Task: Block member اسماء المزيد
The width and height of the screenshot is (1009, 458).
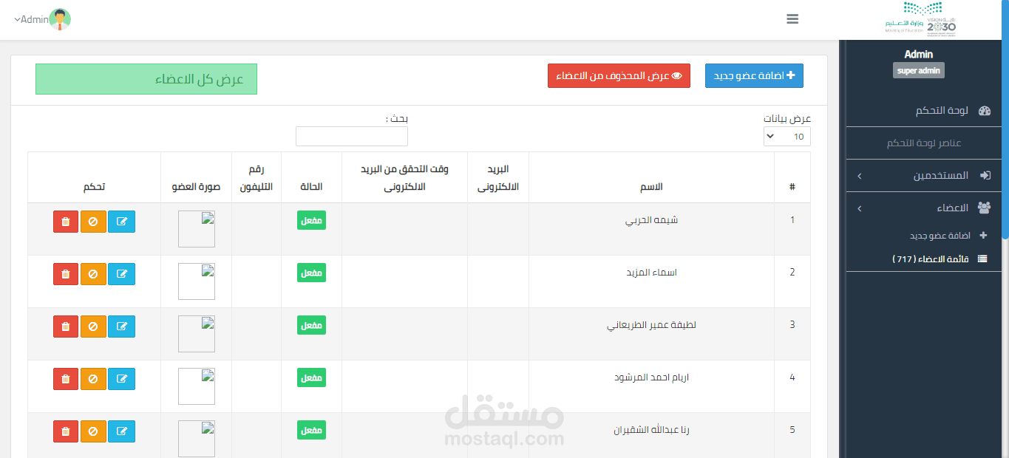Action: [x=93, y=274]
